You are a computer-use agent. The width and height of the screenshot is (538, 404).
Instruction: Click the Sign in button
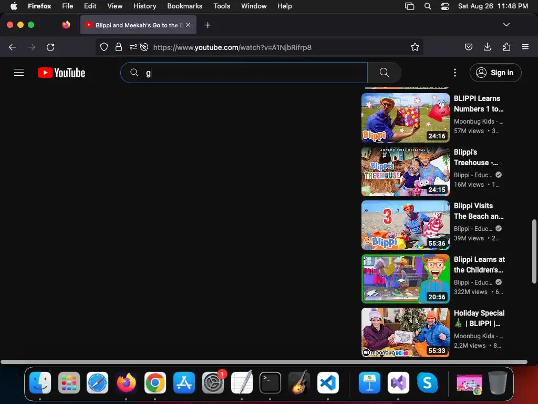(x=495, y=73)
